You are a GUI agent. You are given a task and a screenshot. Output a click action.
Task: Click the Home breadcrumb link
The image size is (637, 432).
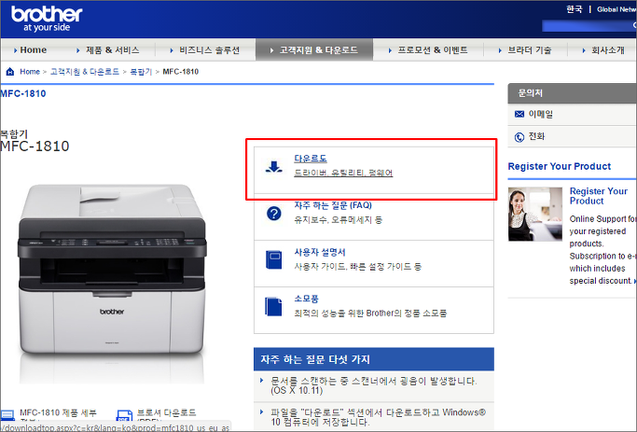tap(30, 72)
